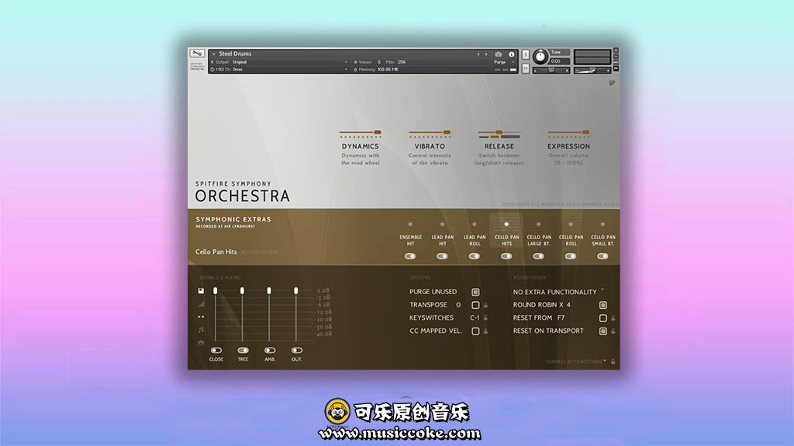This screenshot has height=446, width=794.
Task: Click the save mic mix disk icon
Action: coord(201,291)
